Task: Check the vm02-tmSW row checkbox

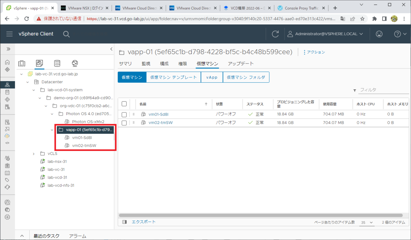Action: pos(124,123)
